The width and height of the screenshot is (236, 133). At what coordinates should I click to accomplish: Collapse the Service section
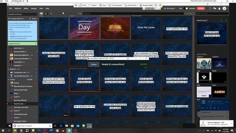(x=8, y=79)
